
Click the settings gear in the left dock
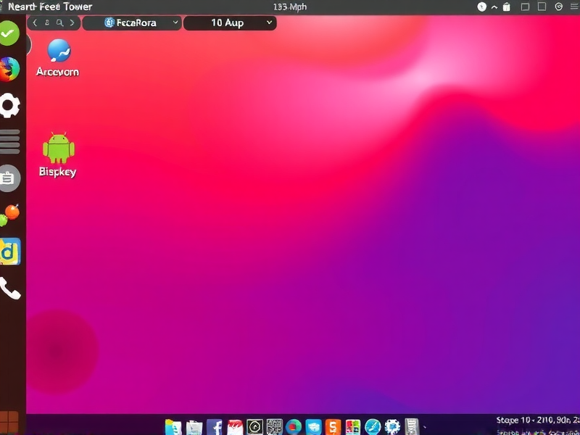tap(9, 105)
